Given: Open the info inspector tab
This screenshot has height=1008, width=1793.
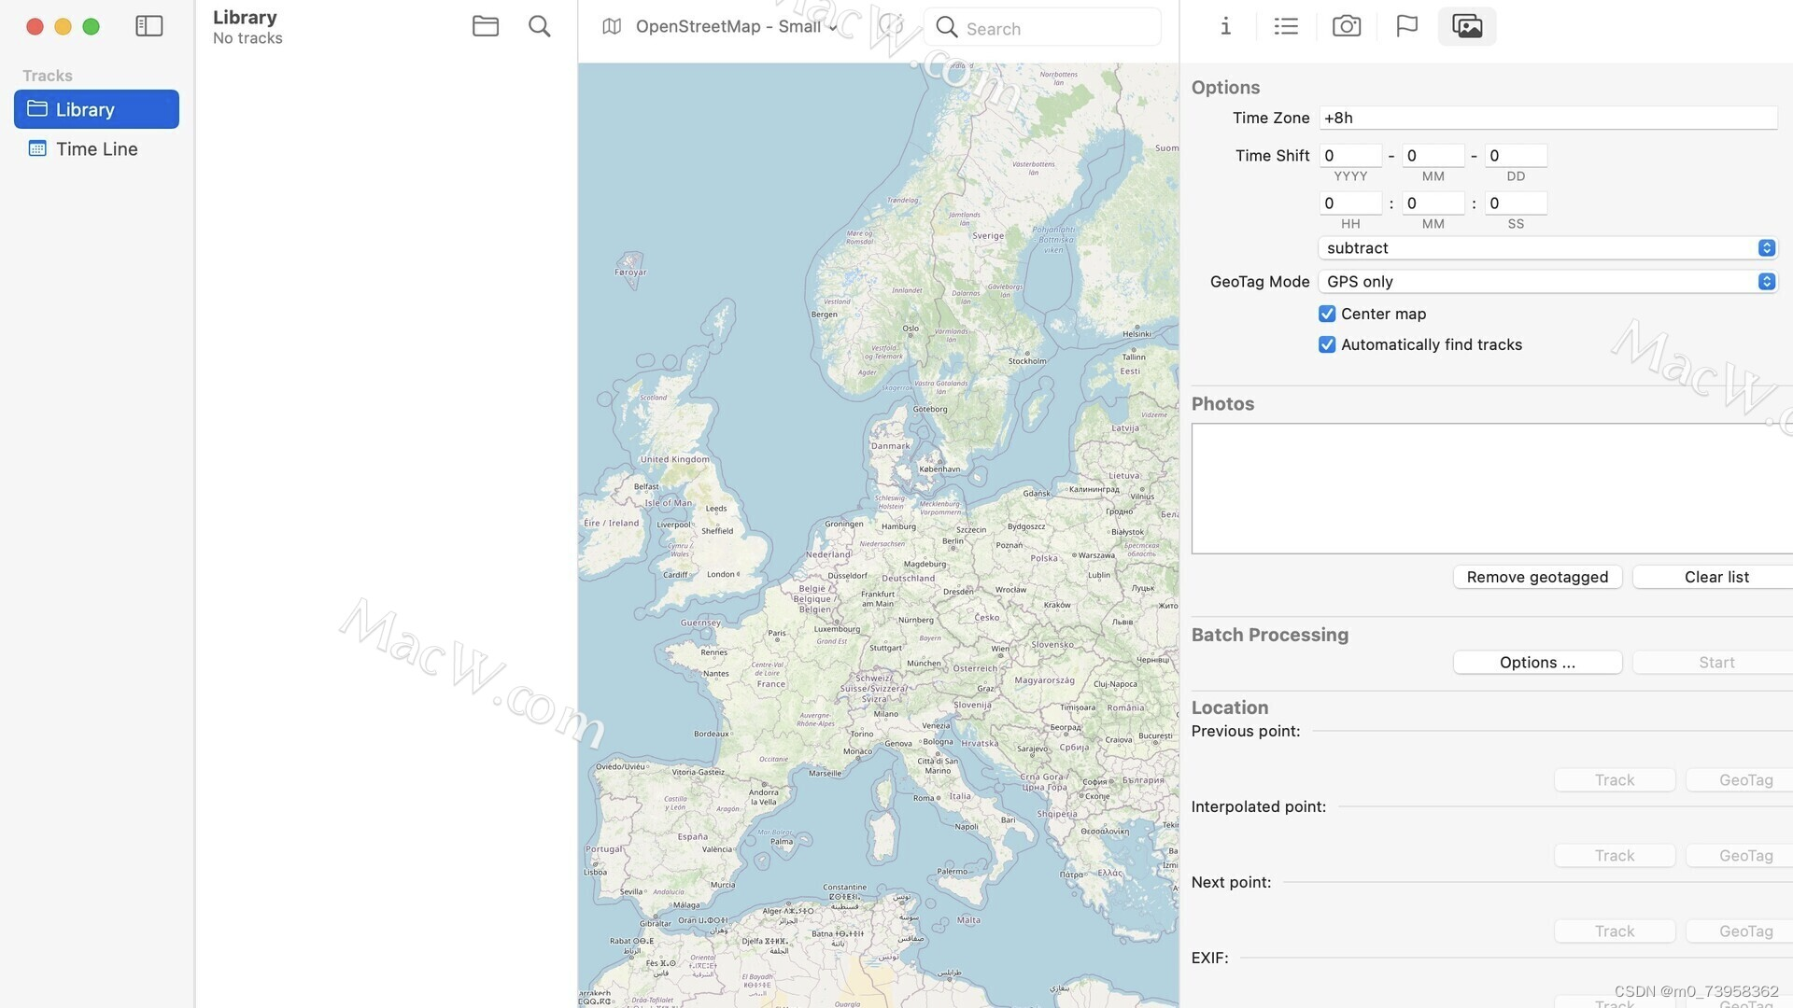Looking at the screenshot, I should click(1225, 26).
